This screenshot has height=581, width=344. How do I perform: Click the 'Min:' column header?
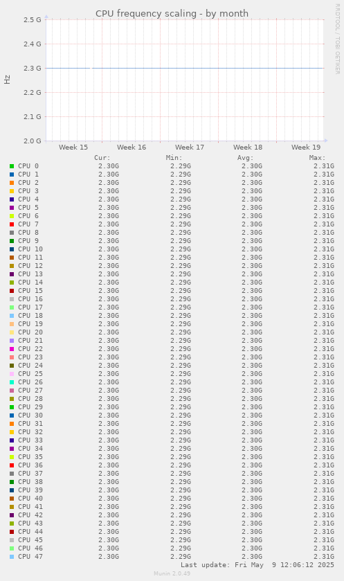174,158
